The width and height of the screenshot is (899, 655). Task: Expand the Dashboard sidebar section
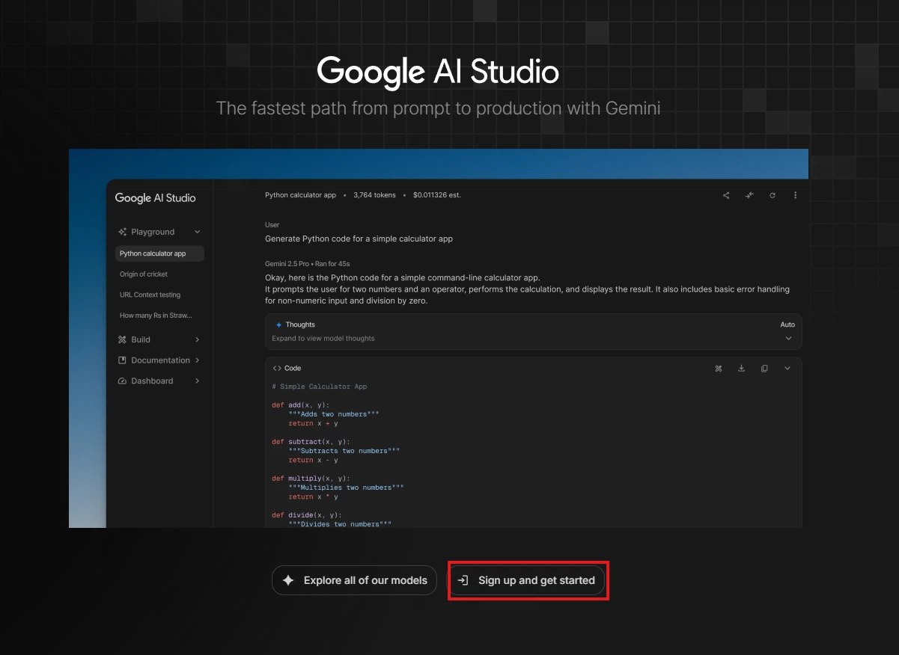198,381
